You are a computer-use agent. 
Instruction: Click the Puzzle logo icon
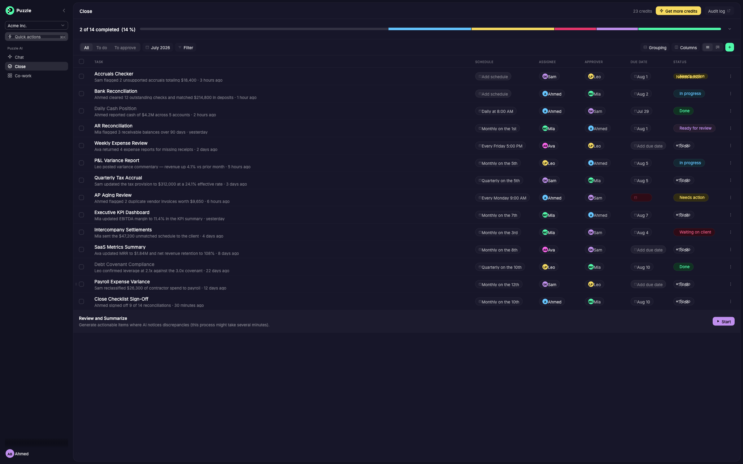(10, 11)
